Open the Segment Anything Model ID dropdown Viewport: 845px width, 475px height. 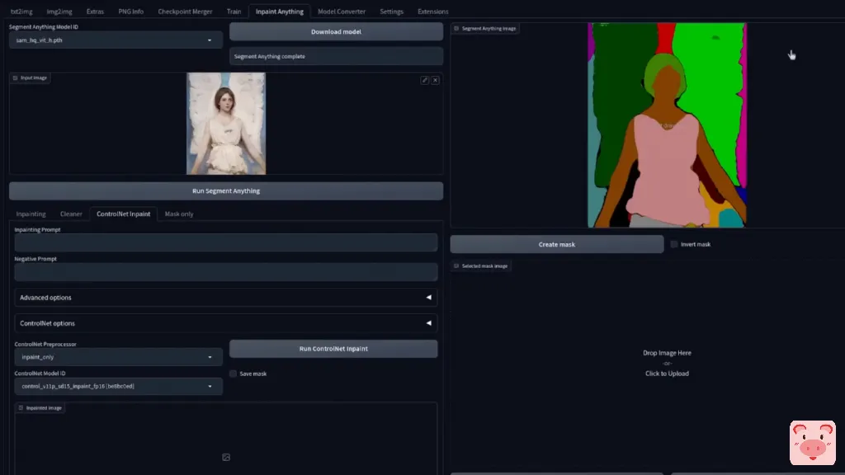click(116, 40)
